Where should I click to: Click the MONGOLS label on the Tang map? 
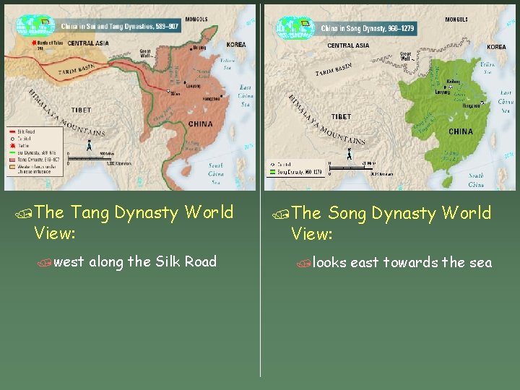(196, 19)
